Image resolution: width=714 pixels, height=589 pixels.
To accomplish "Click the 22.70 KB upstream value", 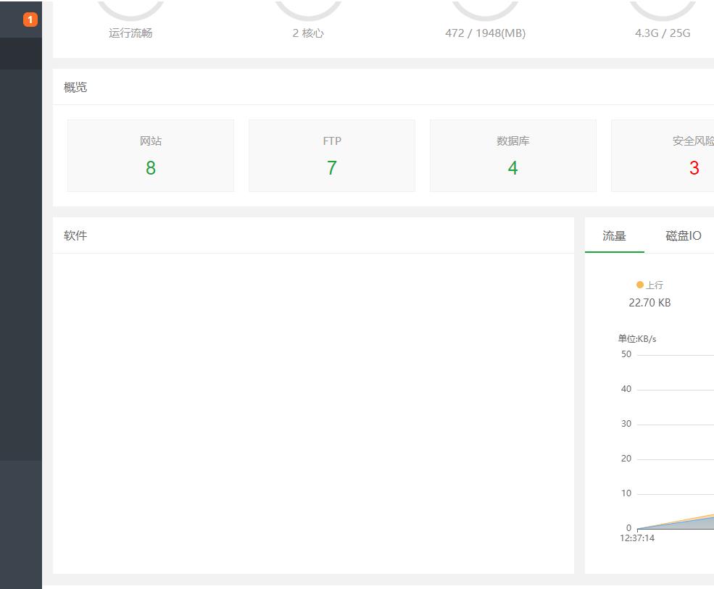I will coord(649,303).
